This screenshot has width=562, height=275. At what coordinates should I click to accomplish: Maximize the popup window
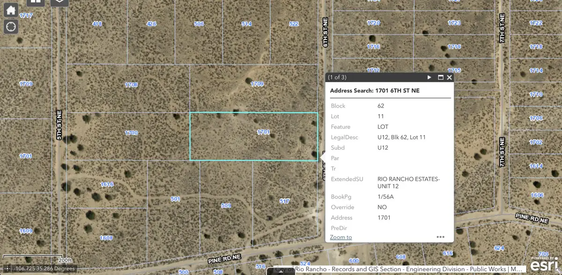coord(440,77)
